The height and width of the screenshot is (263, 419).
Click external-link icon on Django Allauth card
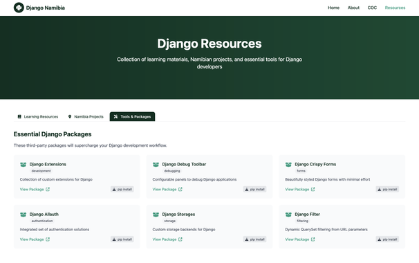(48, 239)
